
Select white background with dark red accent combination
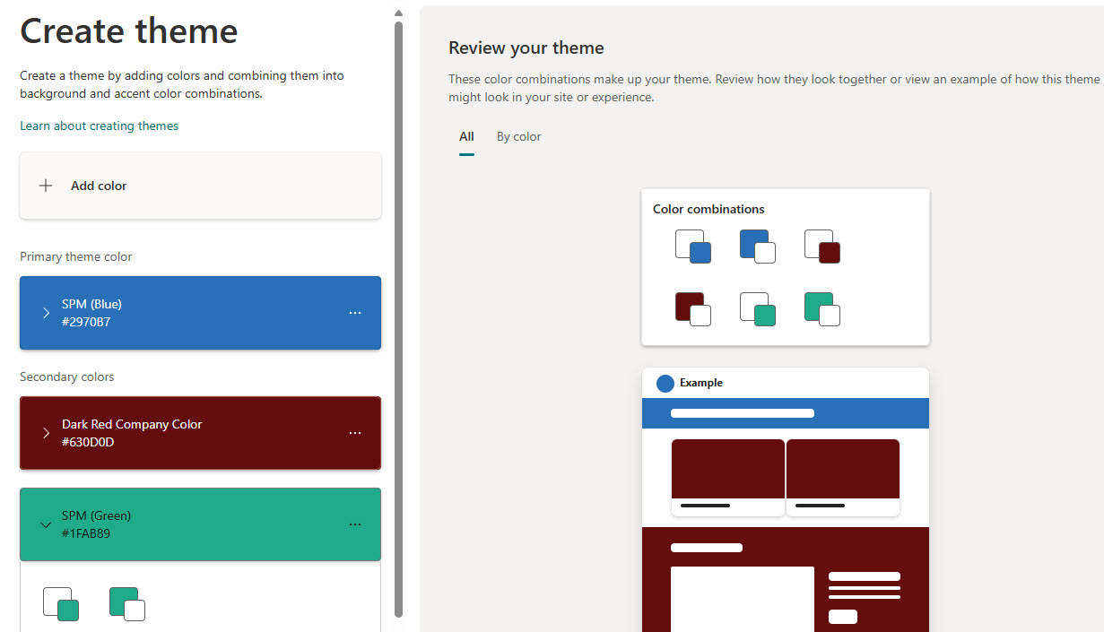click(x=822, y=247)
